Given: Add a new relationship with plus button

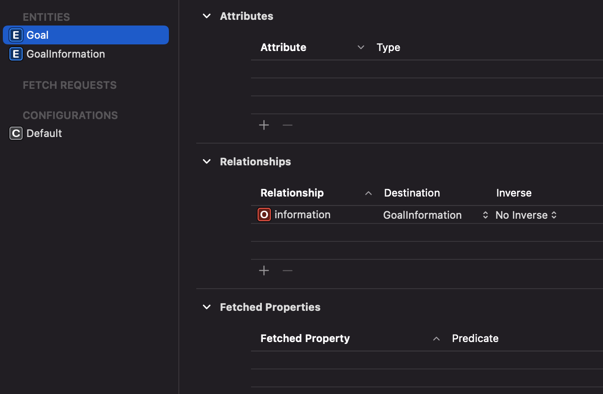Looking at the screenshot, I should click(264, 271).
